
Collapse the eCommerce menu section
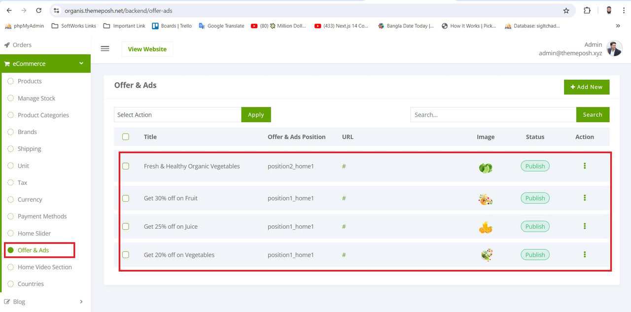click(45, 64)
